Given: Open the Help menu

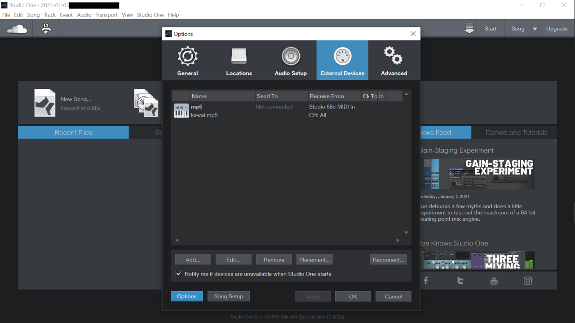Looking at the screenshot, I should [x=173, y=15].
